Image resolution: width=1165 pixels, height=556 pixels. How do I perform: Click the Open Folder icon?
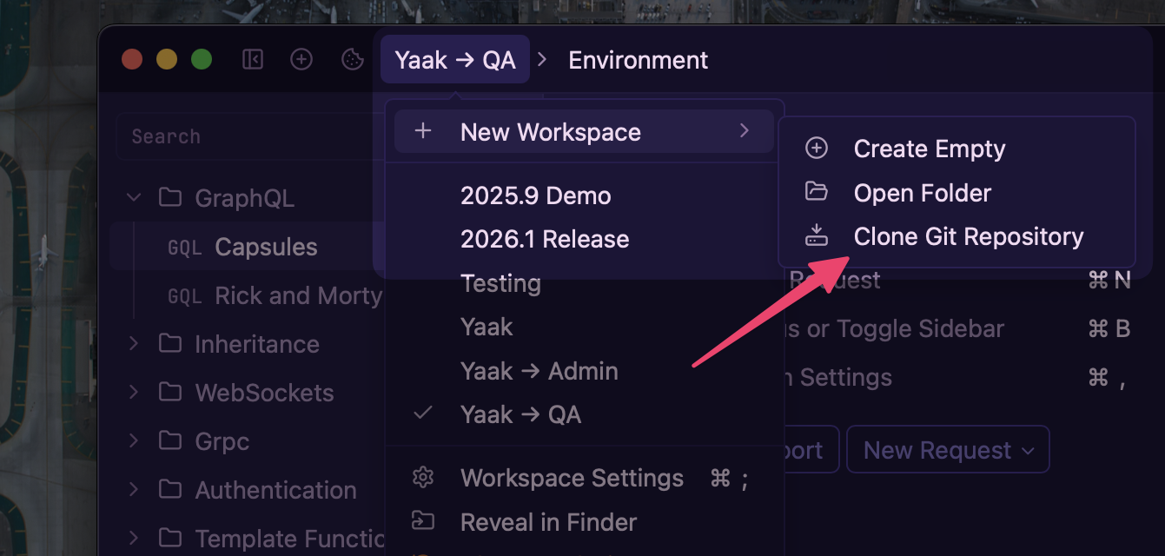pyautogui.click(x=817, y=192)
